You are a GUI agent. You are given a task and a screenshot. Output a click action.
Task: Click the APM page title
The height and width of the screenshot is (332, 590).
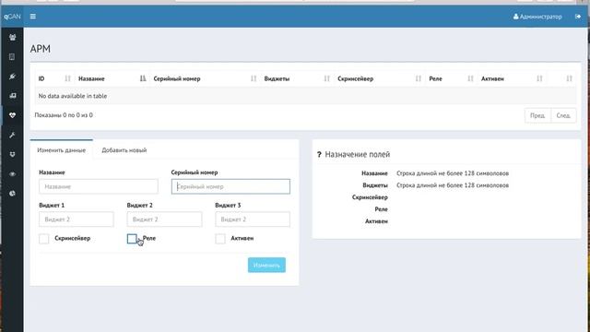coord(41,49)
